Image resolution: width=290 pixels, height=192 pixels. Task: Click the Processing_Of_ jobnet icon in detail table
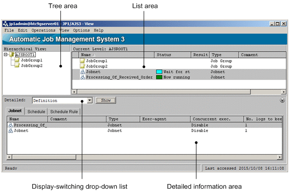(x=10, y=125)
